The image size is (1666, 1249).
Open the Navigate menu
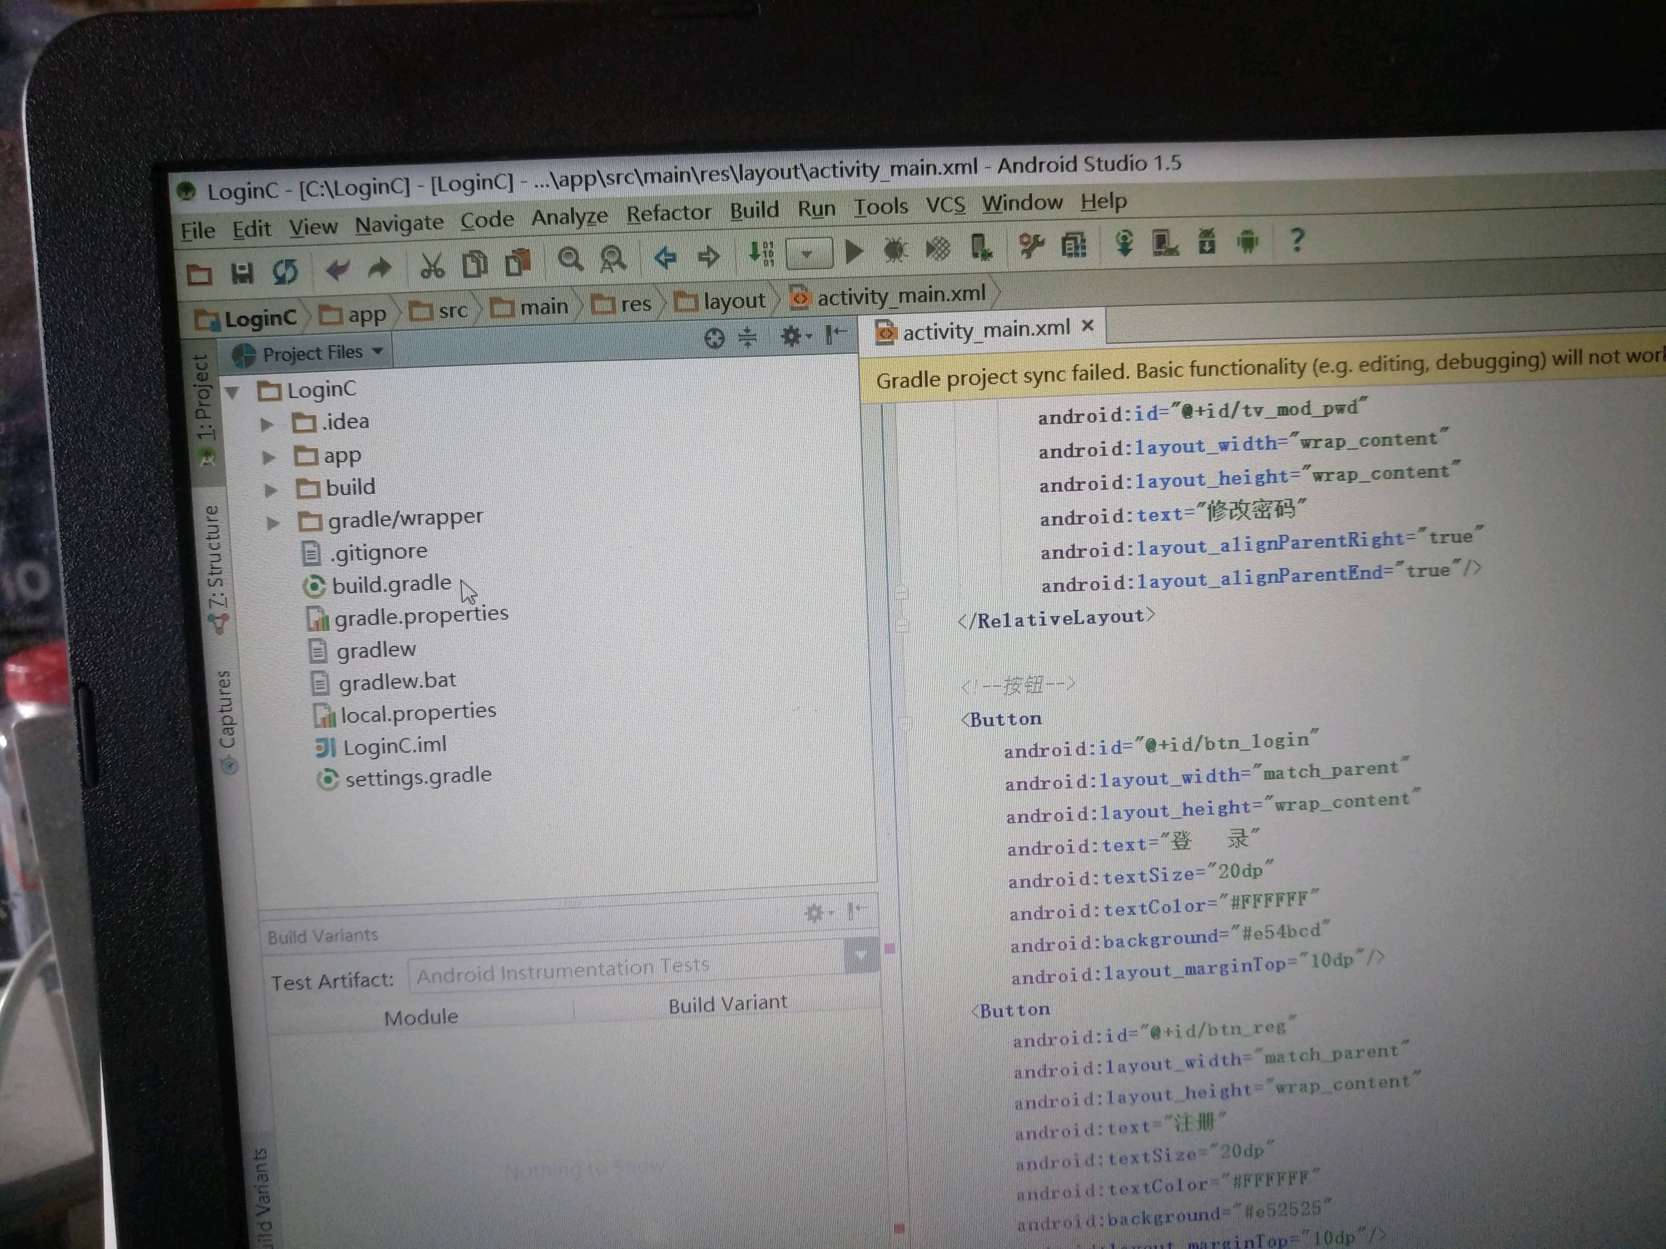pyautogui.click(x=399, y=224)
